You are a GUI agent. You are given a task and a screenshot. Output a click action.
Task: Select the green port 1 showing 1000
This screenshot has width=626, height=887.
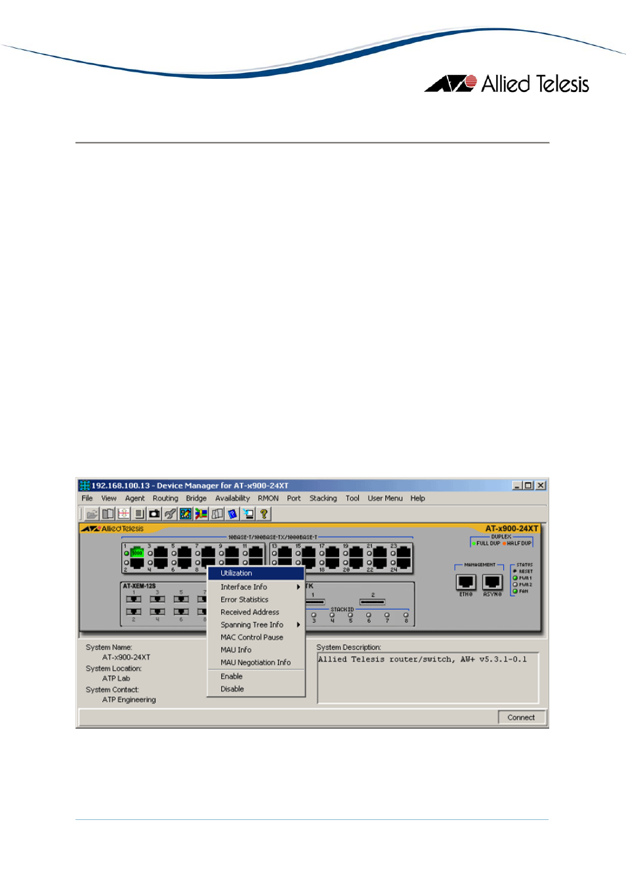pos(136,553)
